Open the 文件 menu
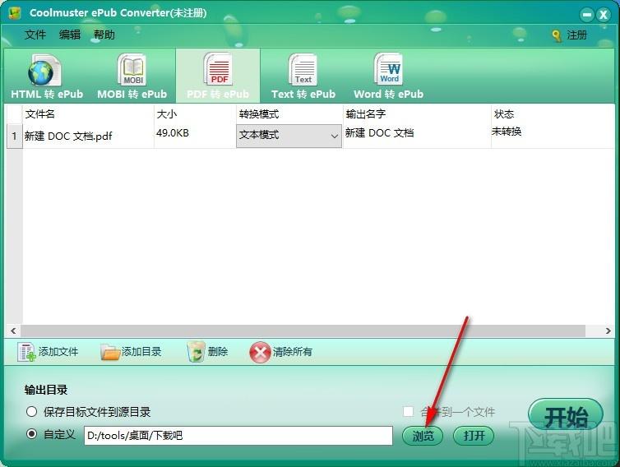The height and width of the screenshot is (467, 620). pyautogui.click(x=35, y=35)
